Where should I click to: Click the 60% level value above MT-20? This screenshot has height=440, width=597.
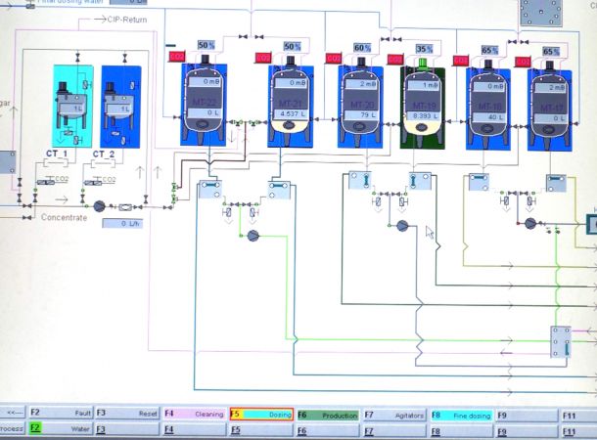click(x=362, y=46)
